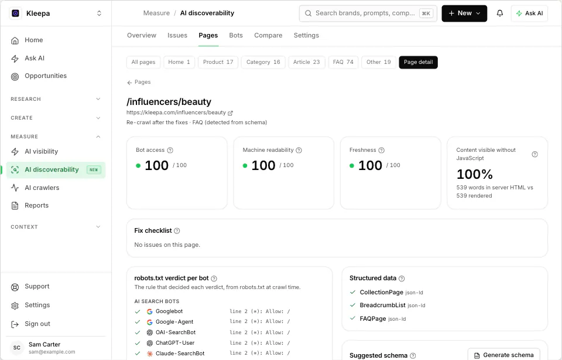Select the Other 19 filter chip
Image resolution: width=562 pixels, height=360 pixels.
[x=379, y=62]
